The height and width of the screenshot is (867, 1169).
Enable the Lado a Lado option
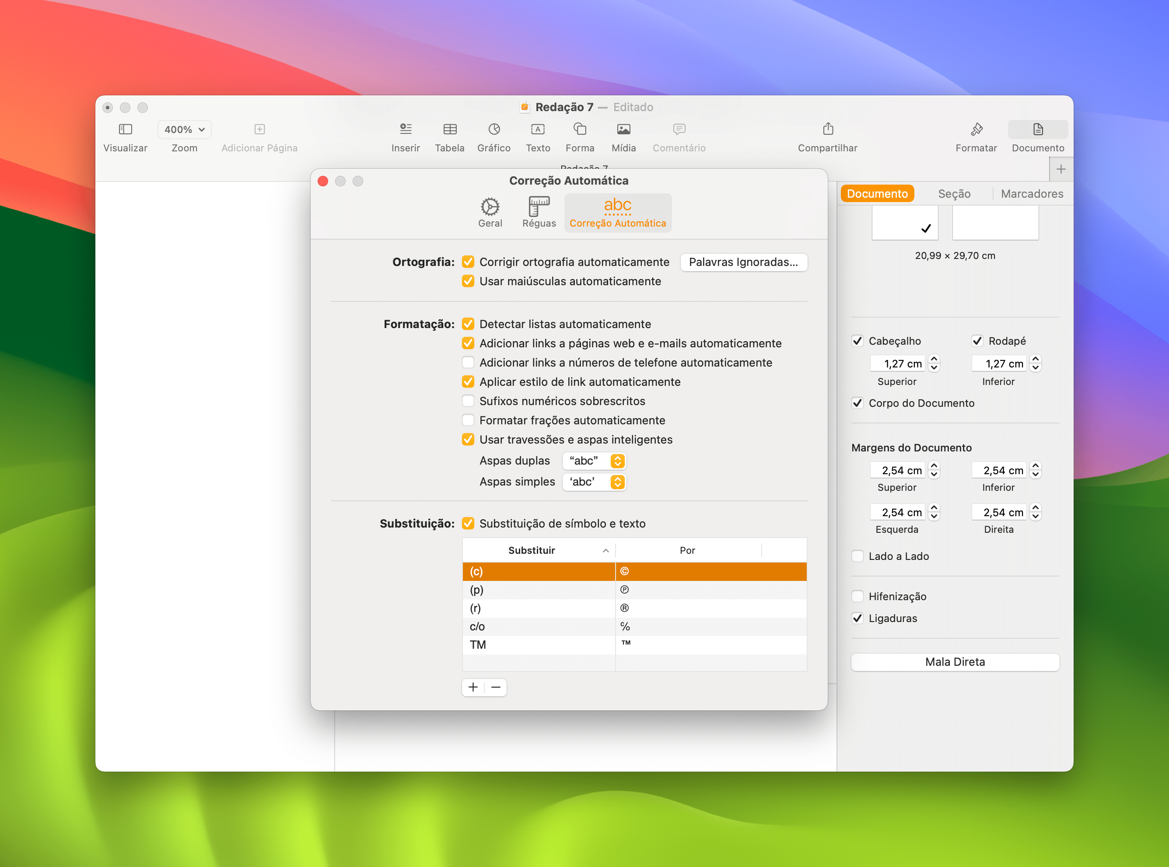pyautogui.click(x=858, y=556)
